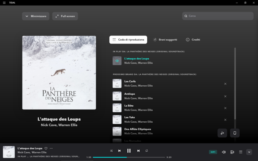258x161 pixels.
Task: Toggle favorite heart for L'attaque des Loups
Action: click(x=46, y=148)
